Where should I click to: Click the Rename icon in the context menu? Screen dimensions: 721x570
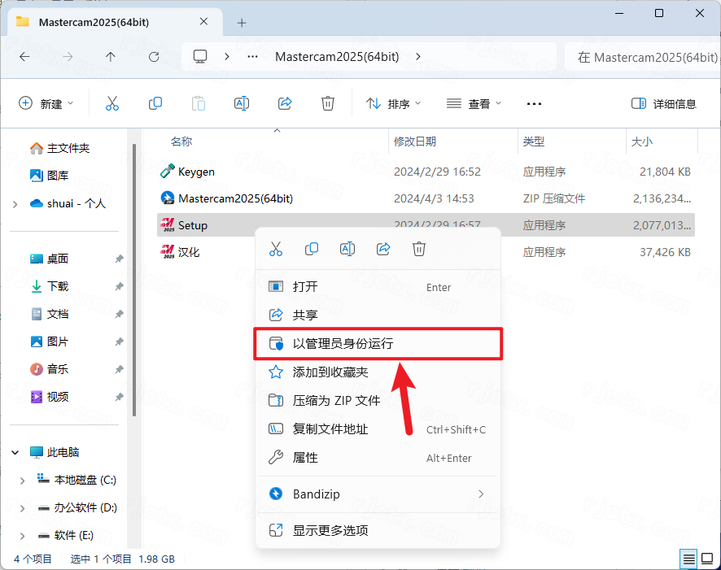347,249
